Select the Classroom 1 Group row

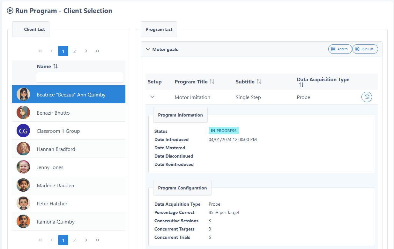point(69,131)
